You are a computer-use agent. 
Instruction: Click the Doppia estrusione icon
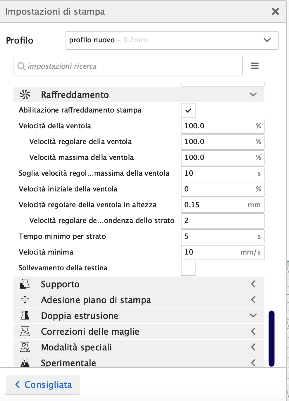pyautogui.click(x=25, y=315)
